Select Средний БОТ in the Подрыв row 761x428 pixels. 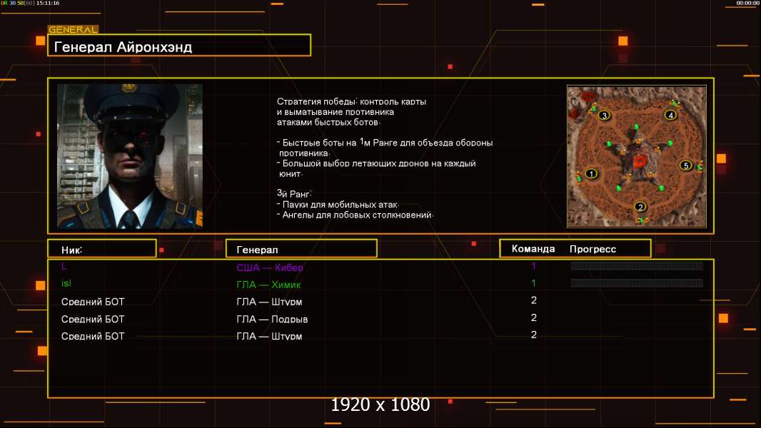pyautogui.click(x=93, y=320)
